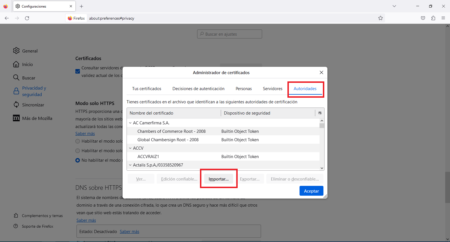This screenshot has height=242, width=450.
Task: Select second Habilitar el modo solo HTTPS radio
Action: click(78, 151)
